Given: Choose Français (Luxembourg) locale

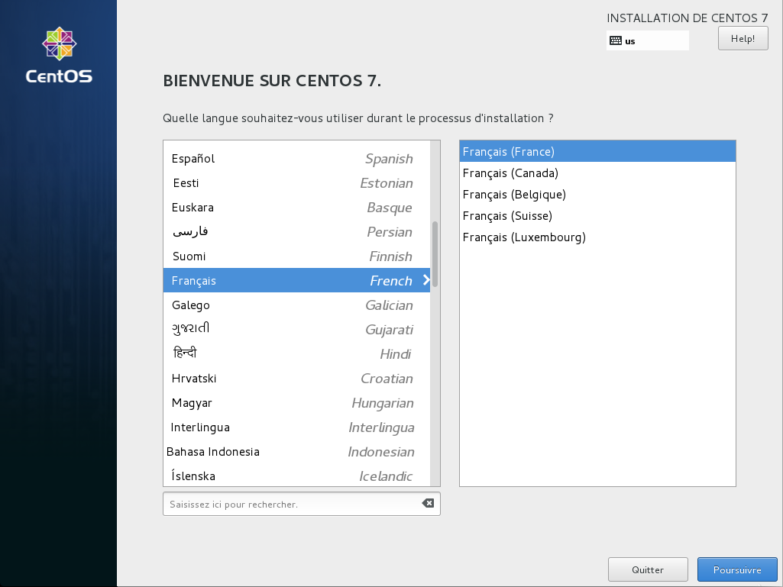Looking at the screenshot, I should (597, 237).
